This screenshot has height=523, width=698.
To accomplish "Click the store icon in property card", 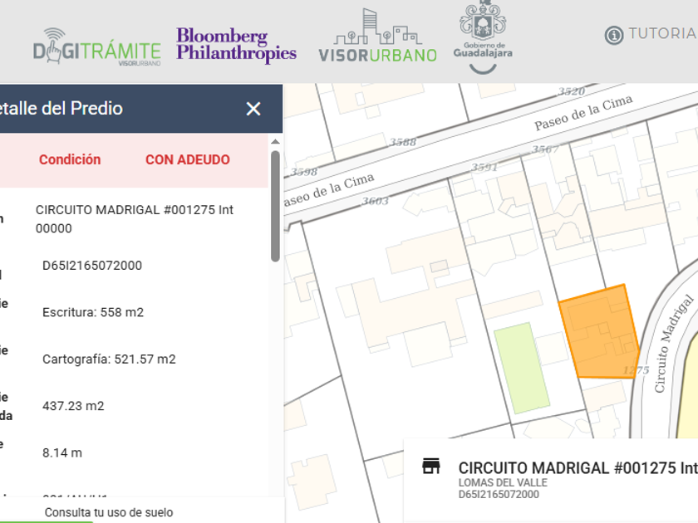I will (x=431, y=466).
